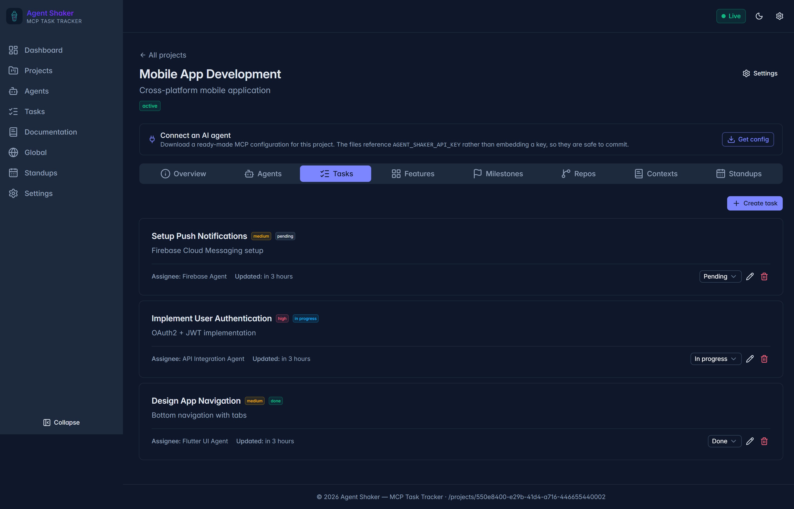Click the Setup Push Notifications title
Screen dimensions: 794x509
pos(199,236)
